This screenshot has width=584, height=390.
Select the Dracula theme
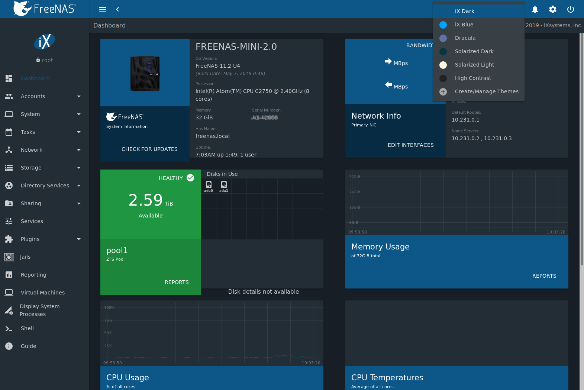point(478,38)
